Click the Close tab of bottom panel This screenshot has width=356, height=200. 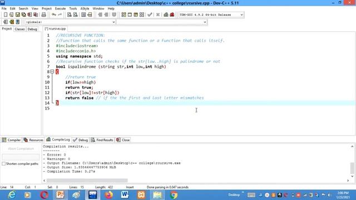click(x=123, y=140)
